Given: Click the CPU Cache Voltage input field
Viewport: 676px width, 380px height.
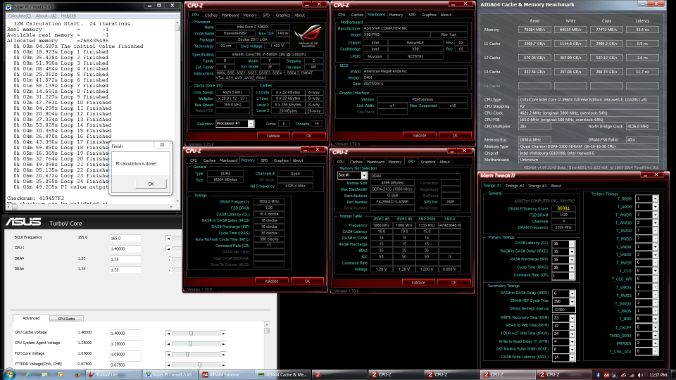Looking at the screenshot, I should [x=125, y=333].
